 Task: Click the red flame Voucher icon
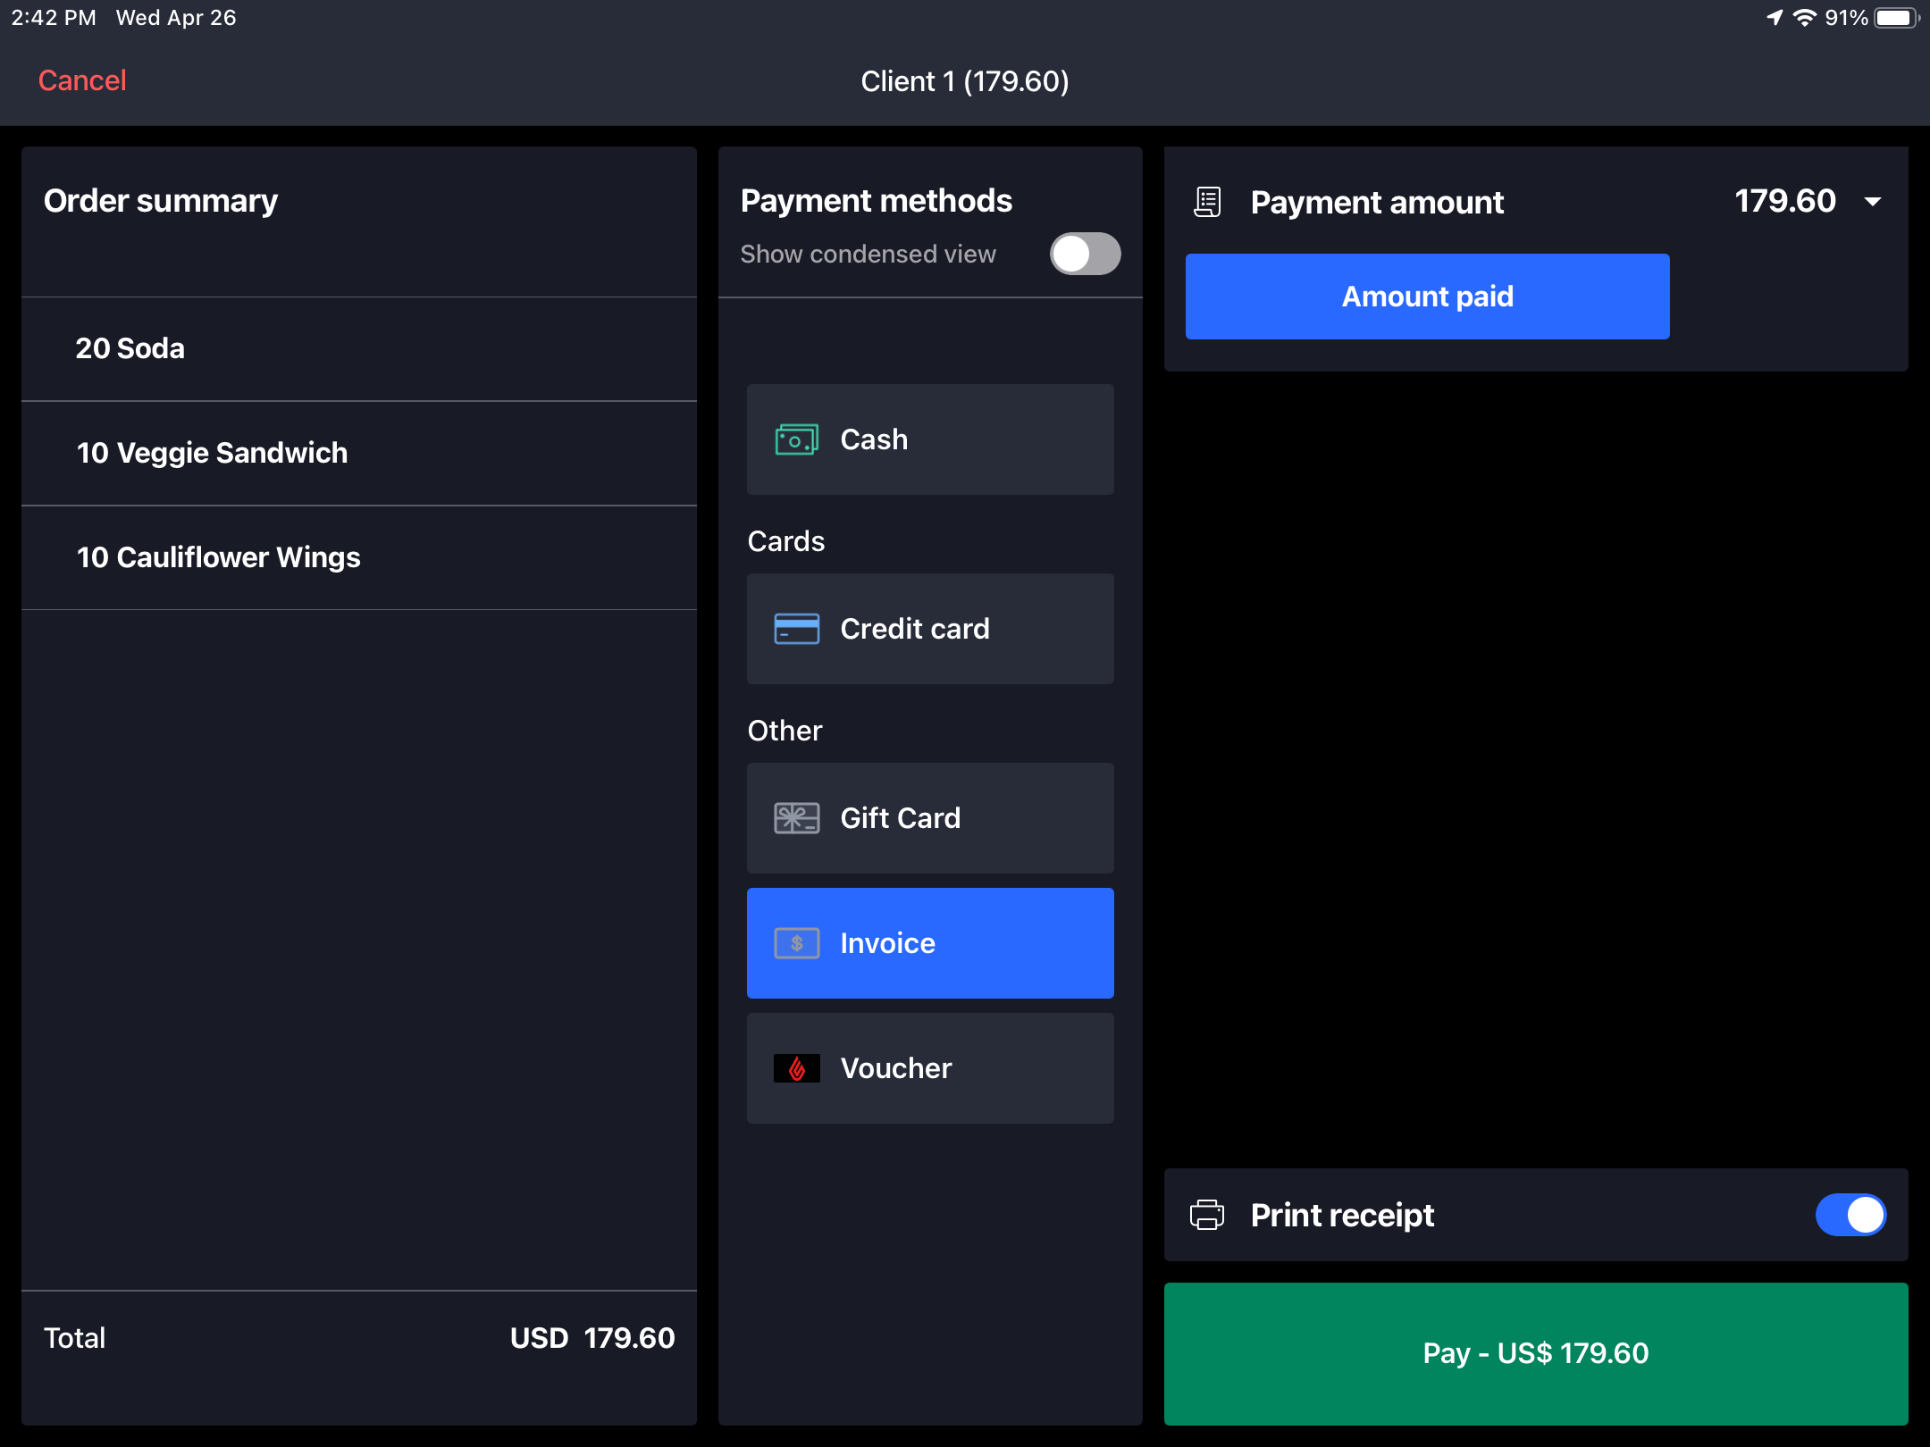click(x=796, y=1068)
